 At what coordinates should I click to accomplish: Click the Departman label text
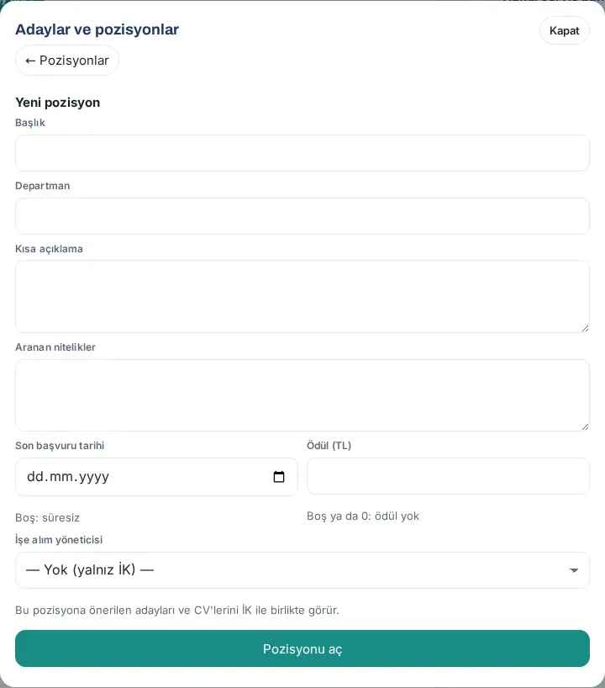(x=43, y=186)
